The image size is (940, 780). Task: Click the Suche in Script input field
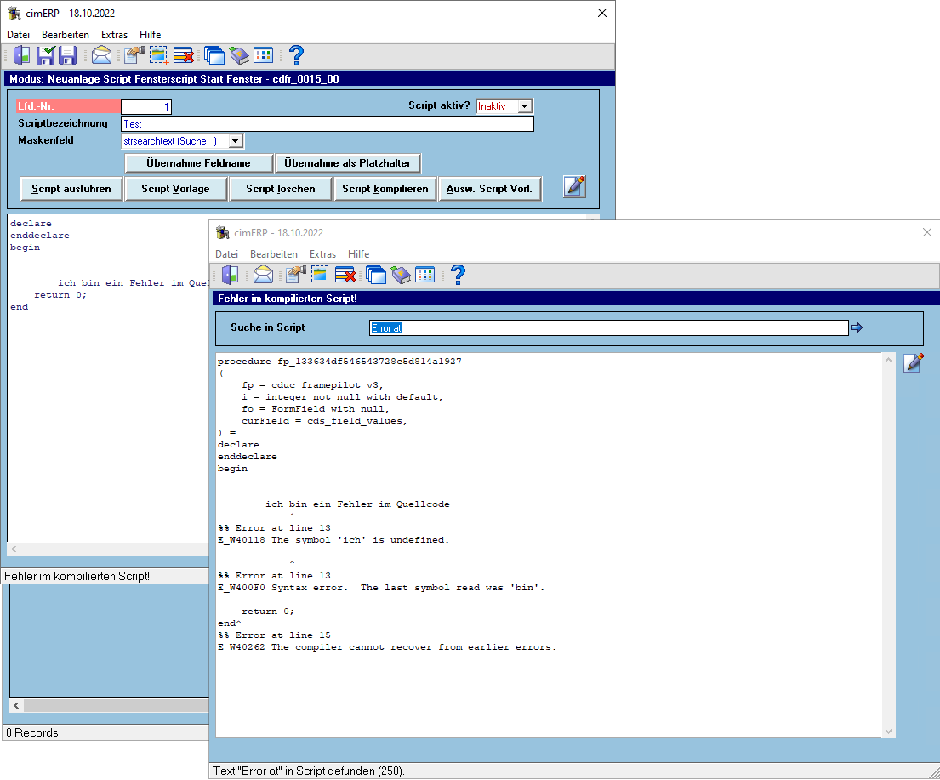click(608, 328)
